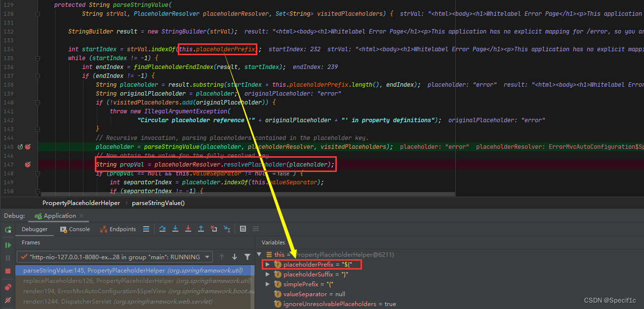Select frame parseStringValue:145, PropertyPlaceholderHelper
Image resolution: width=644 pixels, height=309 pixels.
click(x=135, y=271)
